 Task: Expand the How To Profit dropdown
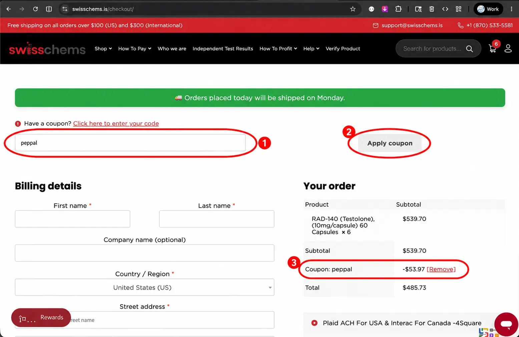[x=278, y=49]
